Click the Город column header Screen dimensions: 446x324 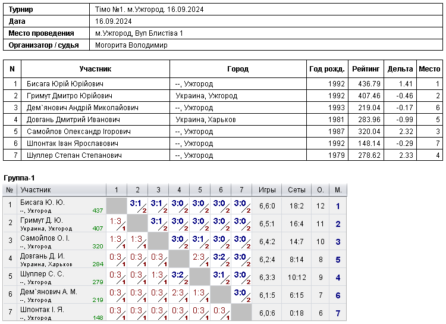(238, 69)
